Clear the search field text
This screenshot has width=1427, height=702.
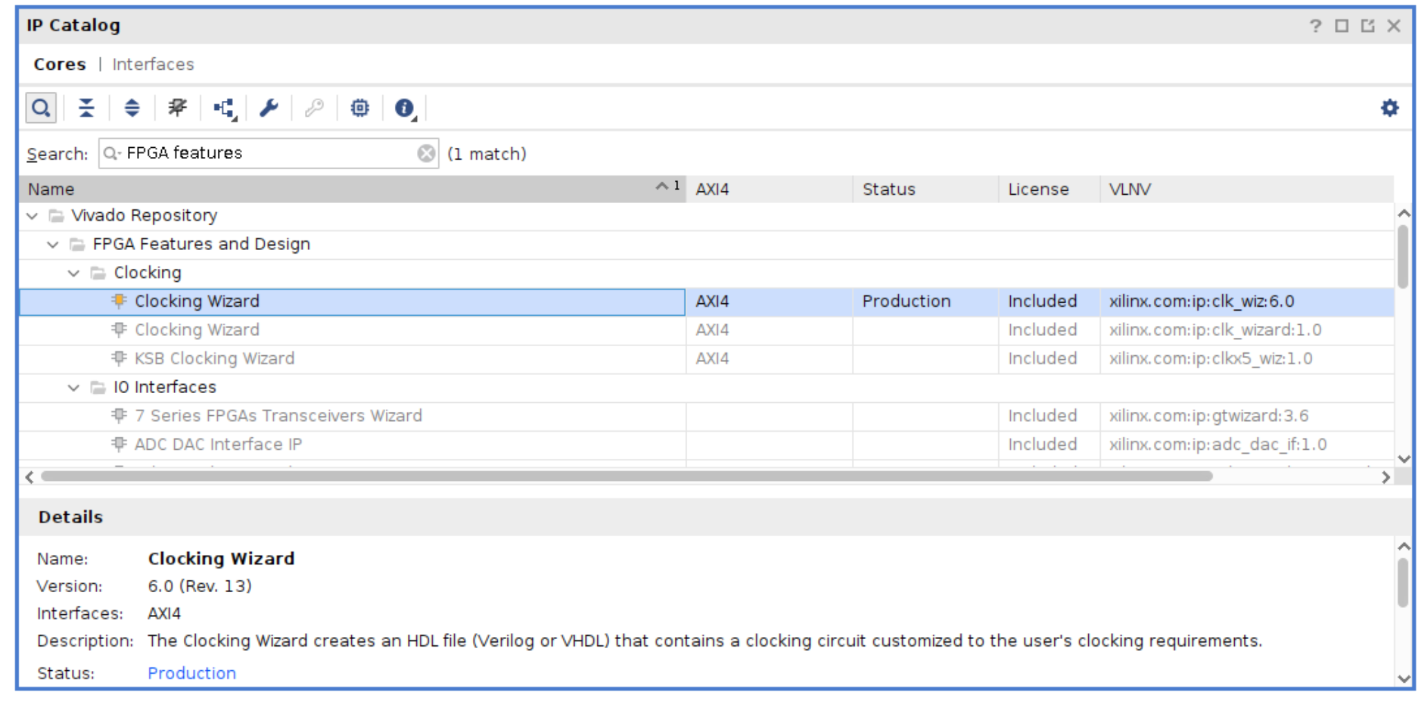pos(427,153)
